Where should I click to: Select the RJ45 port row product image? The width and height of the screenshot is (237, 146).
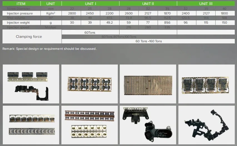coord(31,125)
